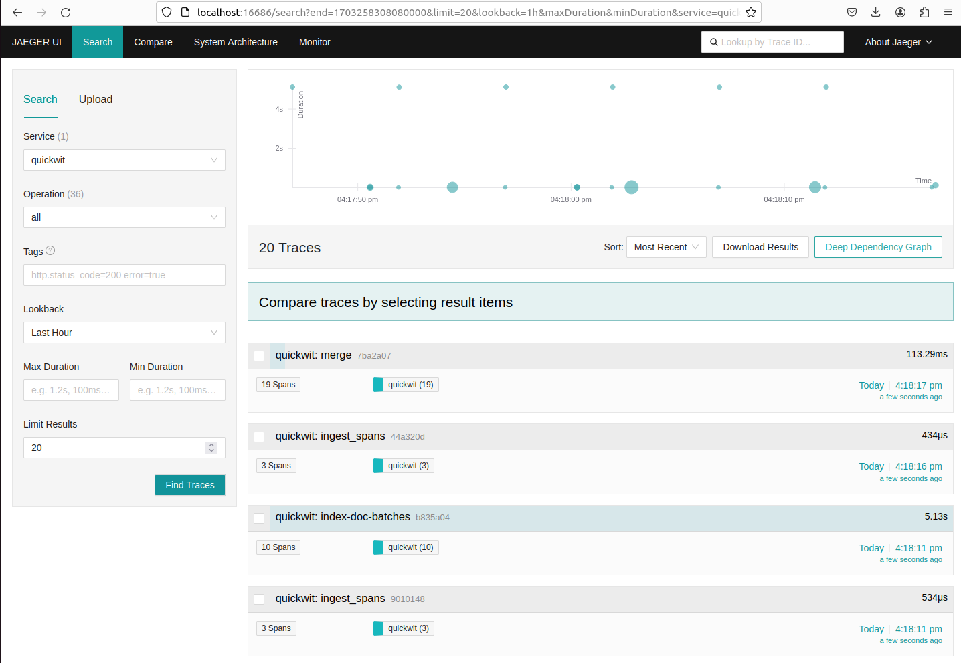This screenshot has width=961, height=663.
Task: Tick the checkbox for ingest_spans trace 44a320d
Action: point(259,437)
